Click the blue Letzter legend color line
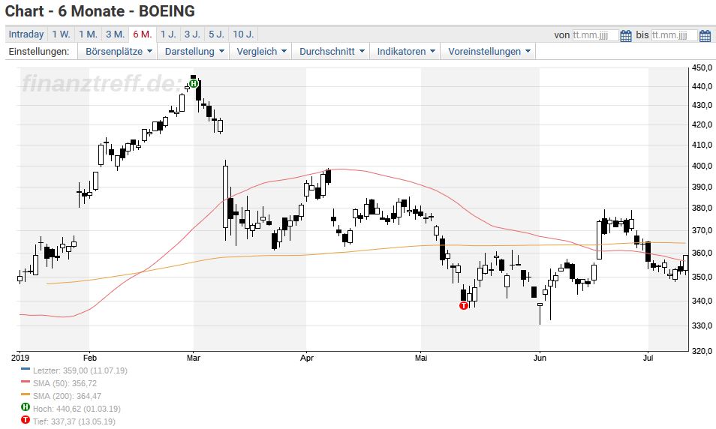Image resolution: width=716 pixels, height=429 pixels. pyautogui.click(x=26, y=369)
